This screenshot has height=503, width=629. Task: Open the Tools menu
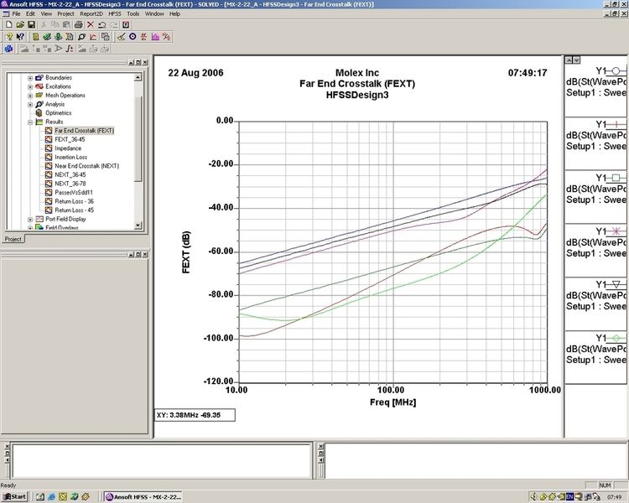pyautogui.click(x=133, y=13)
